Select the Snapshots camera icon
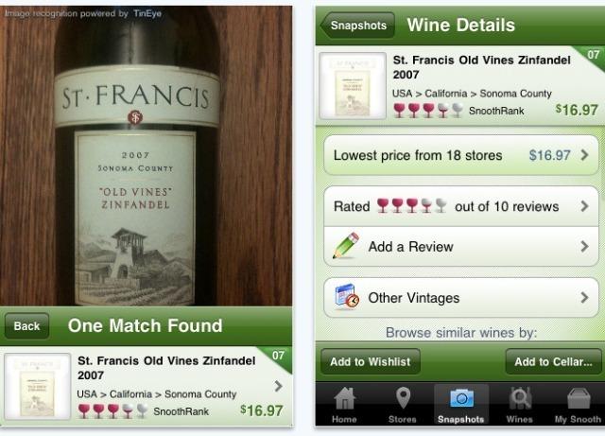 [x=461, y=398]
